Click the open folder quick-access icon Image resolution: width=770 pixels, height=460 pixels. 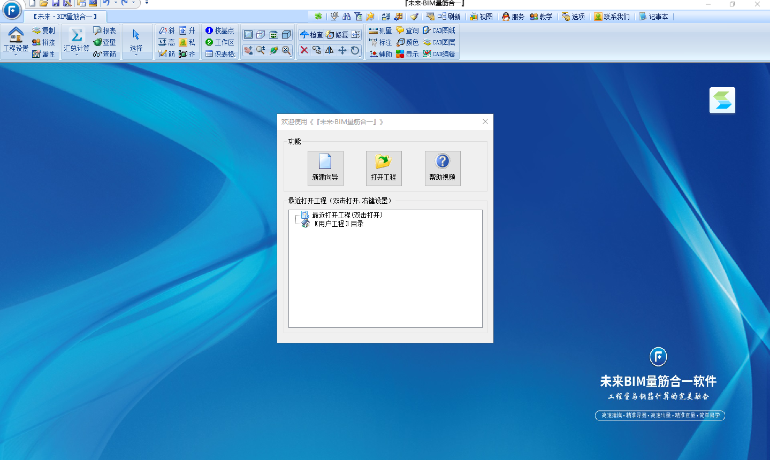point(44,3)
